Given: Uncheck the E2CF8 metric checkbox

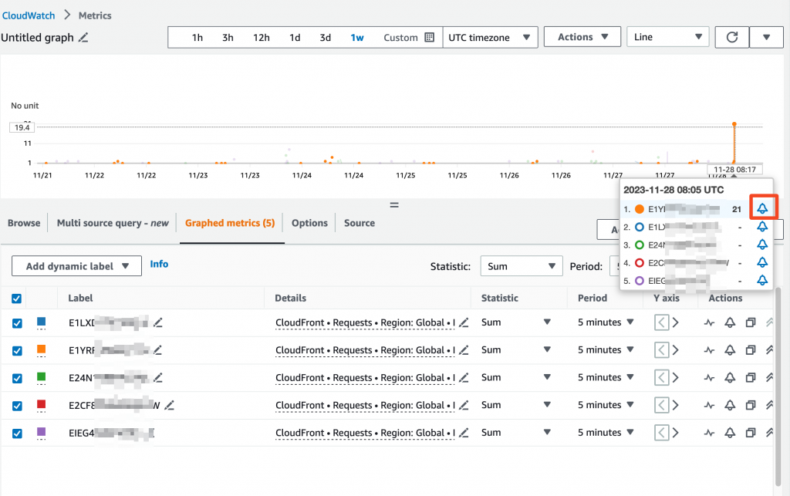Looking at the screenshot, I should tap(17, 406).
